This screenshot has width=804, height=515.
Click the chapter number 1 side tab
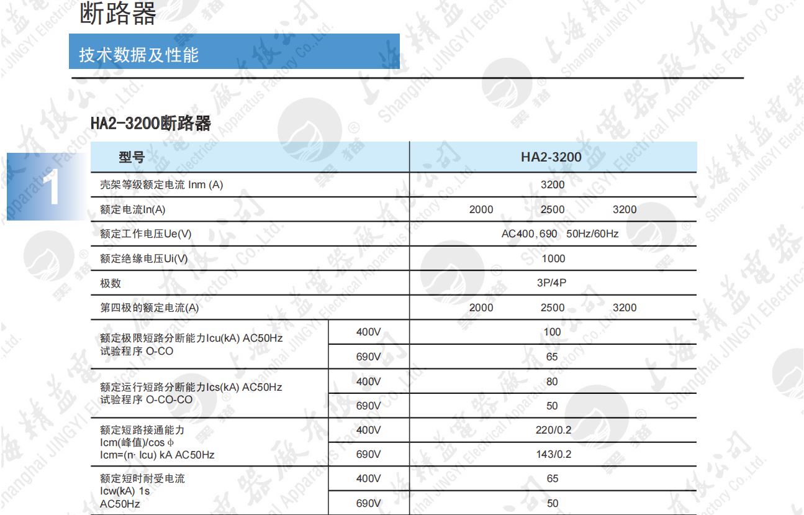(48, 186)
